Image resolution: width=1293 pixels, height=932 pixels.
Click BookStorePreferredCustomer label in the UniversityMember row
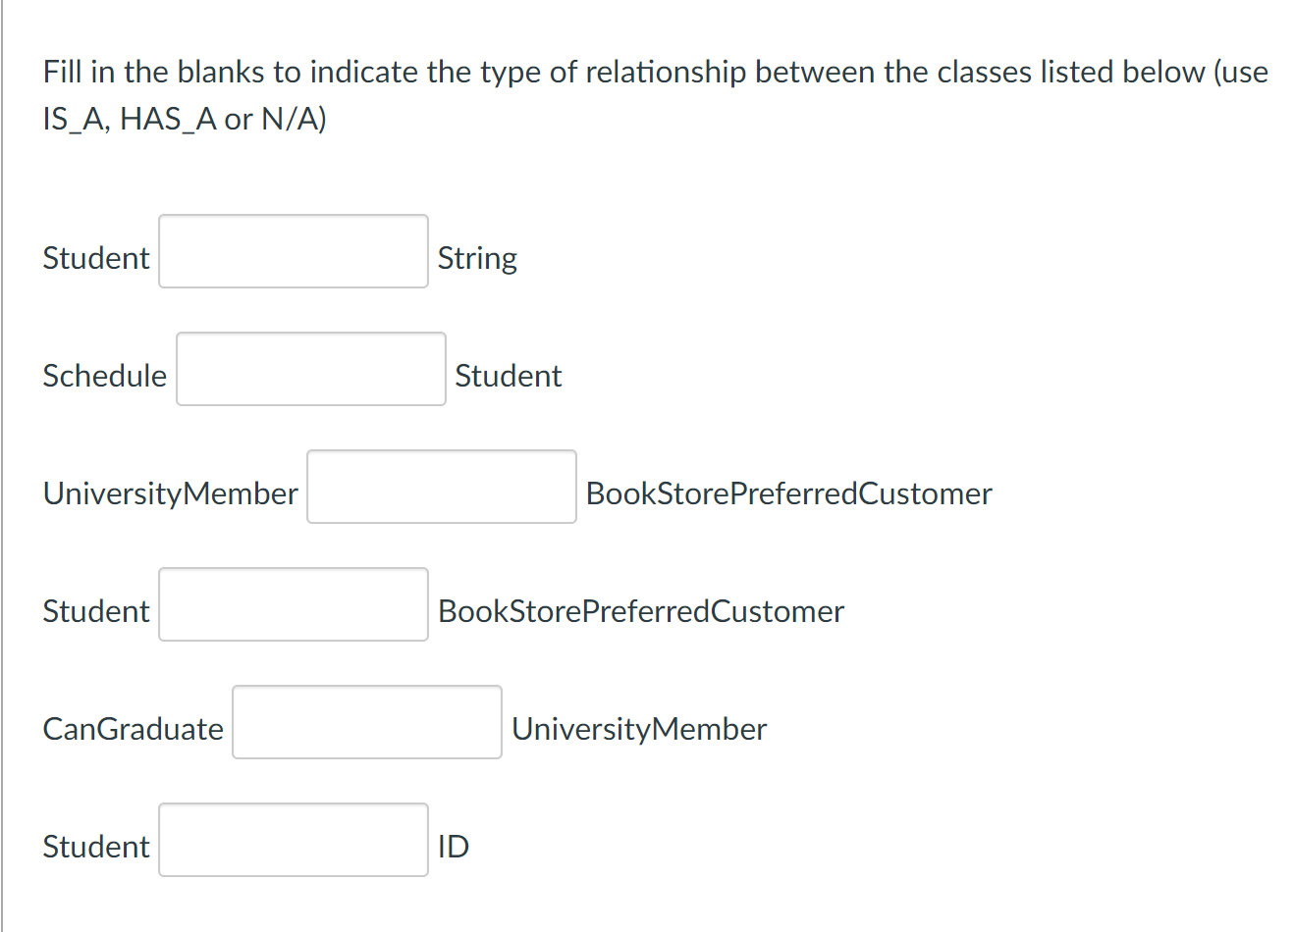pos(789,493)
